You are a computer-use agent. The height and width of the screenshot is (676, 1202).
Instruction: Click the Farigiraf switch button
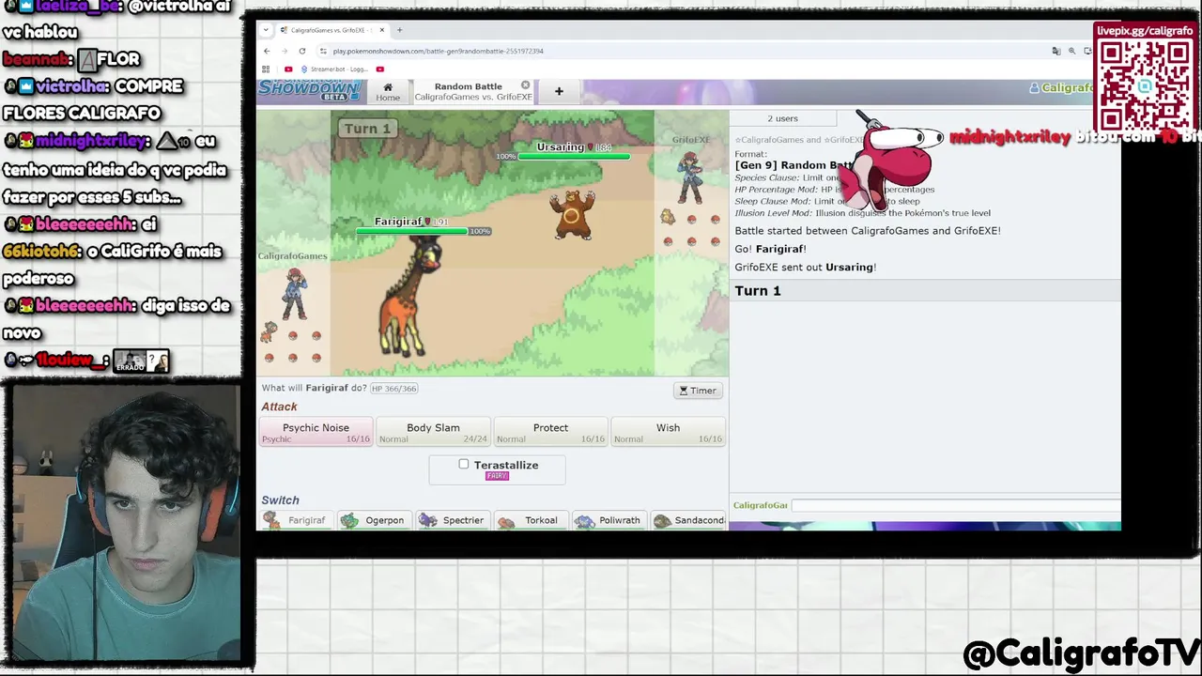[296, 520]
